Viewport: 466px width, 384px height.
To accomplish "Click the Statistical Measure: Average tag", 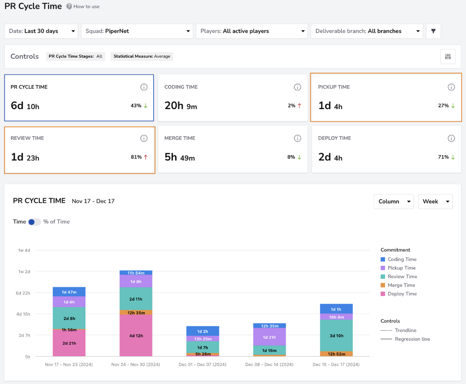I will pos(142,57).
